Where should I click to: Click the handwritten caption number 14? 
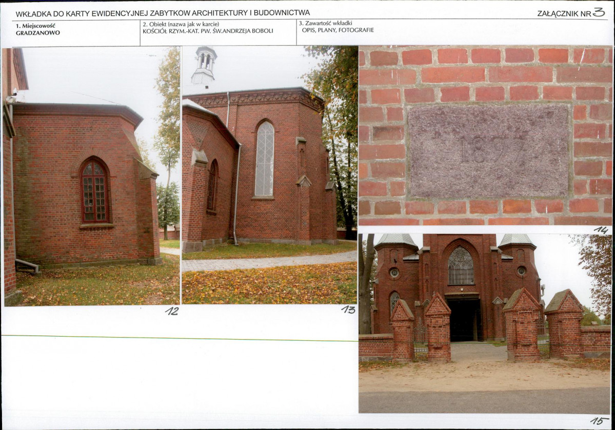point(601,230)
